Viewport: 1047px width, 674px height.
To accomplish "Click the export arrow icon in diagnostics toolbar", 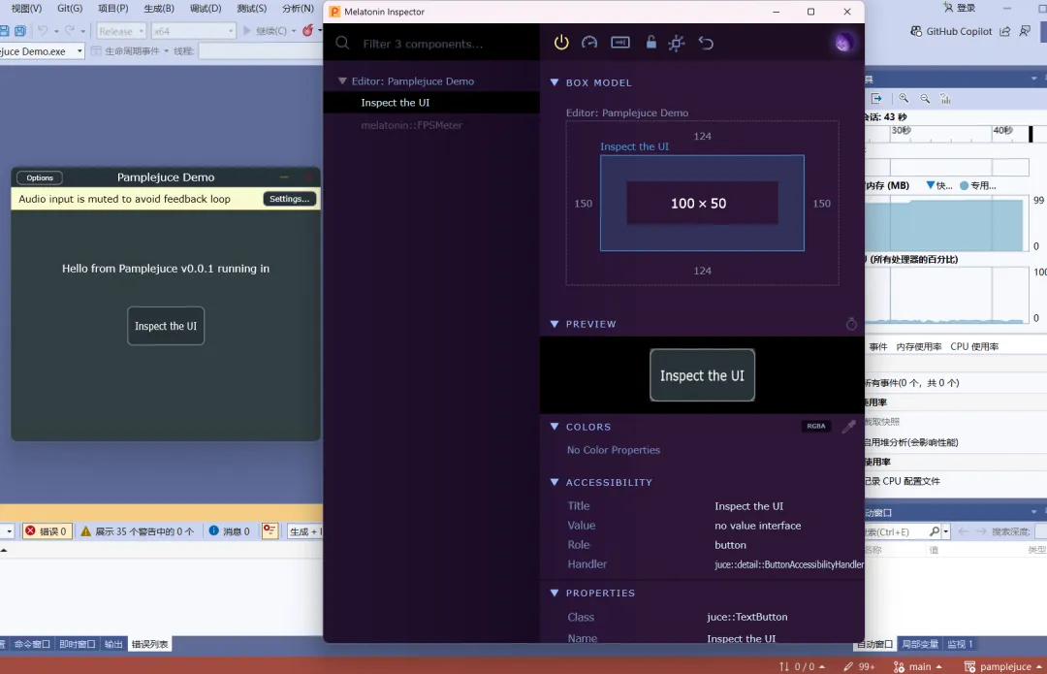I will (x=876, y=98).
